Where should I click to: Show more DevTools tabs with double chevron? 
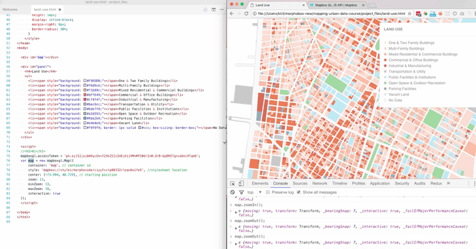click(448, 183)
